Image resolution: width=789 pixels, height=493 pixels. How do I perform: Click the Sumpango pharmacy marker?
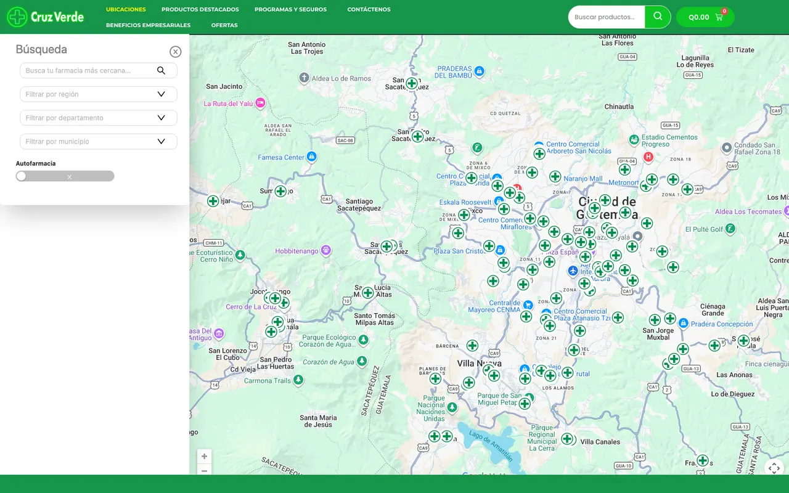pyautogui.click(x=280, y=191)
